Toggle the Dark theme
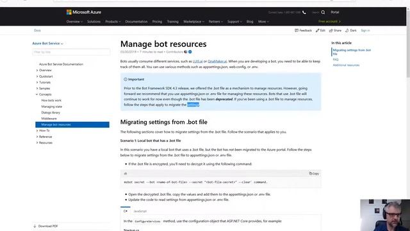Viewport: 410px width, 231px height. pos(351,30)
